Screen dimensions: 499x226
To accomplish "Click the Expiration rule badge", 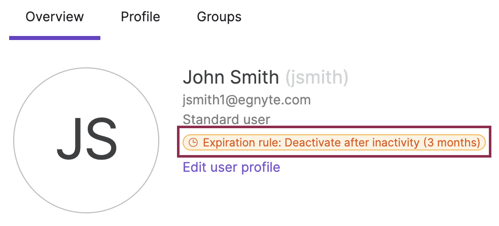I will pos(334,142).
